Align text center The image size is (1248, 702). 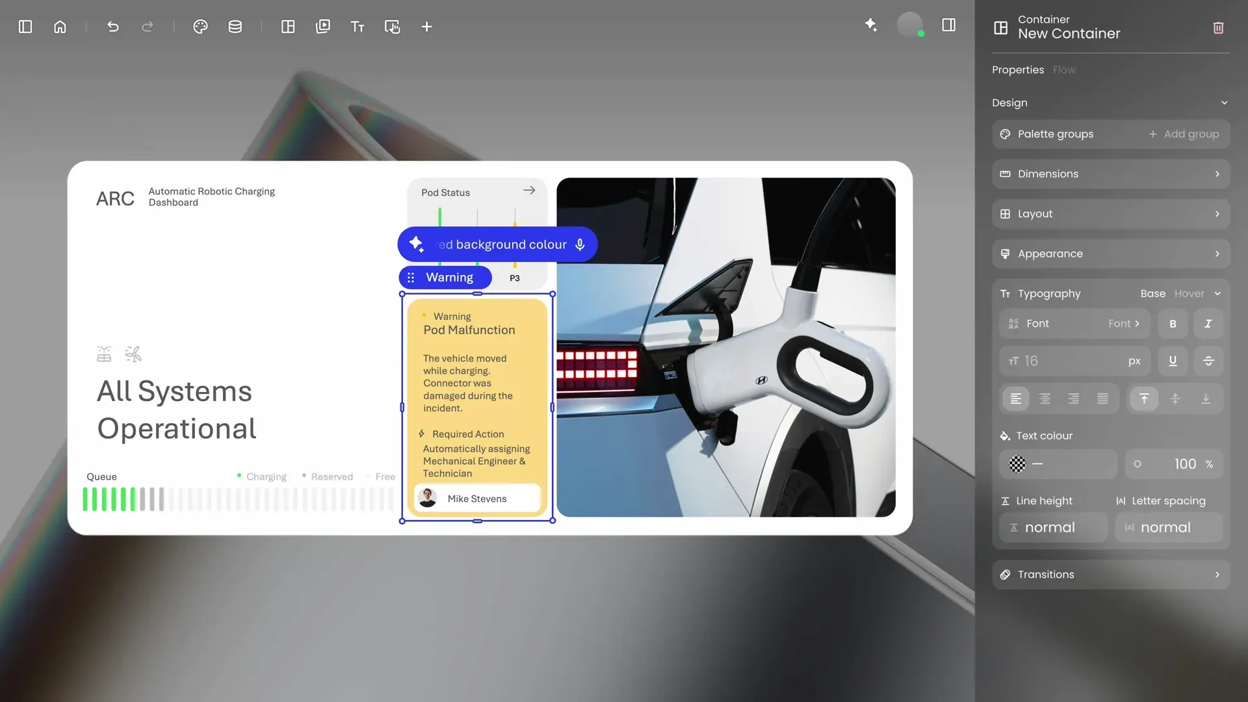click(1045, 398)
